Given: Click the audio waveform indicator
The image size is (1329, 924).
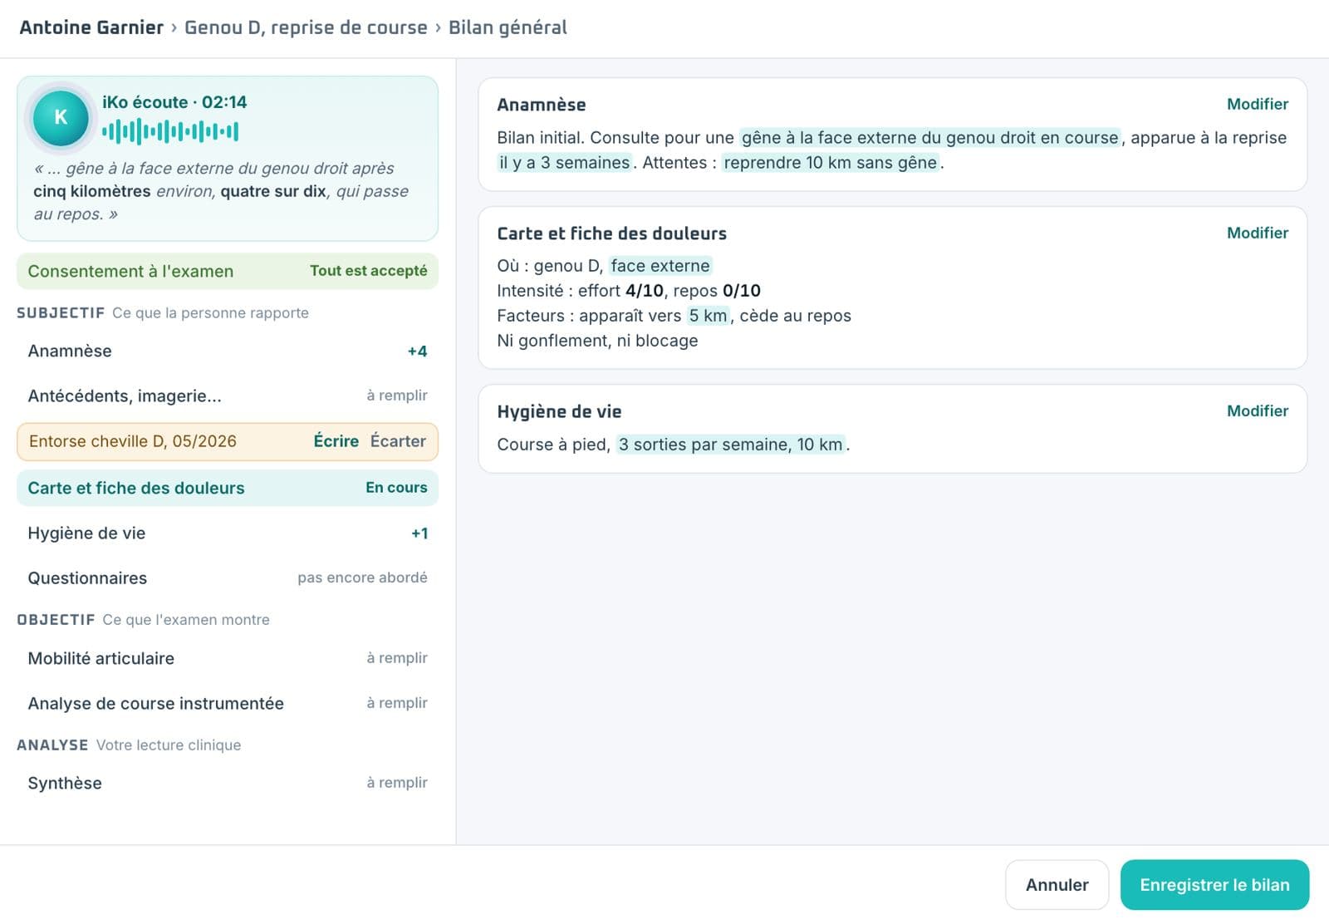Looking at the screenshot, I should (170, 131).
